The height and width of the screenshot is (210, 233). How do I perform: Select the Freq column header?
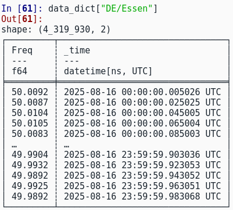(22, 50)
